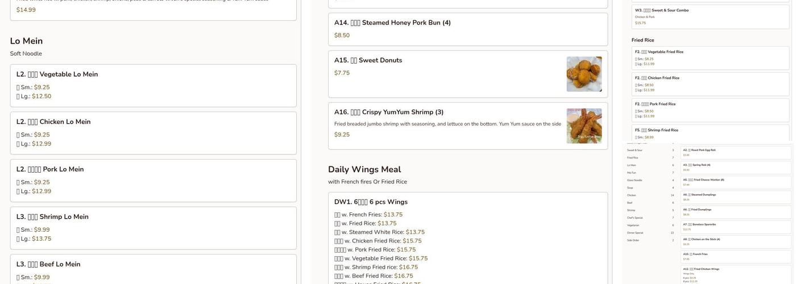Open the Vegetable Lo Mein item

pyautogui.click(x=153, y=85)
